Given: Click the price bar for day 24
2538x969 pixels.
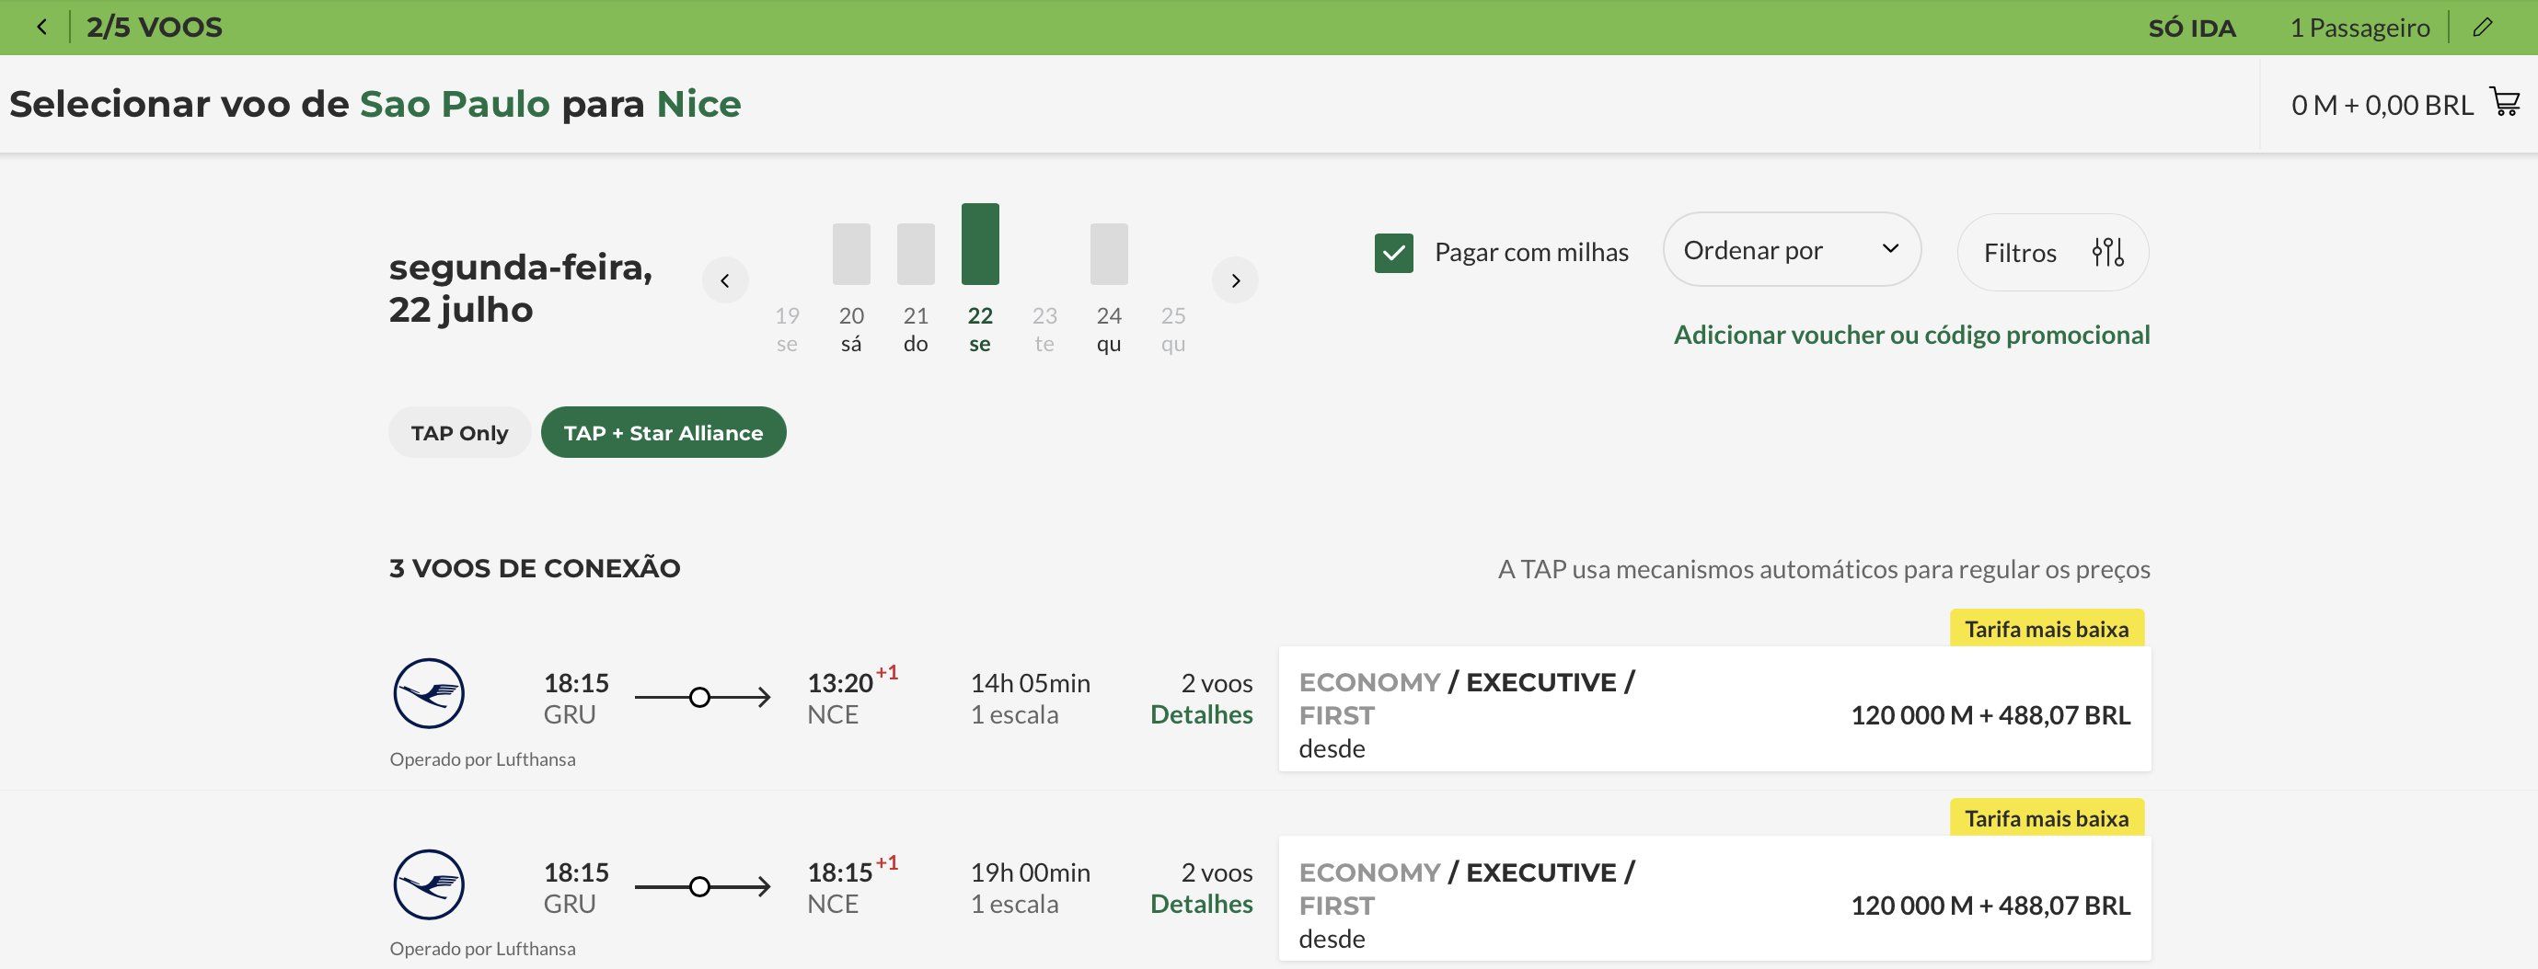Looking at the screenshot, I should pyautogui.click(x=1108, y=254).
